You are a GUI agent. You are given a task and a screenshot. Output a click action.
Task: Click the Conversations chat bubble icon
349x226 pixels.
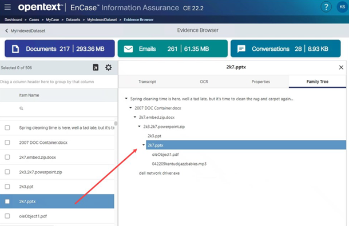point(241,49)
